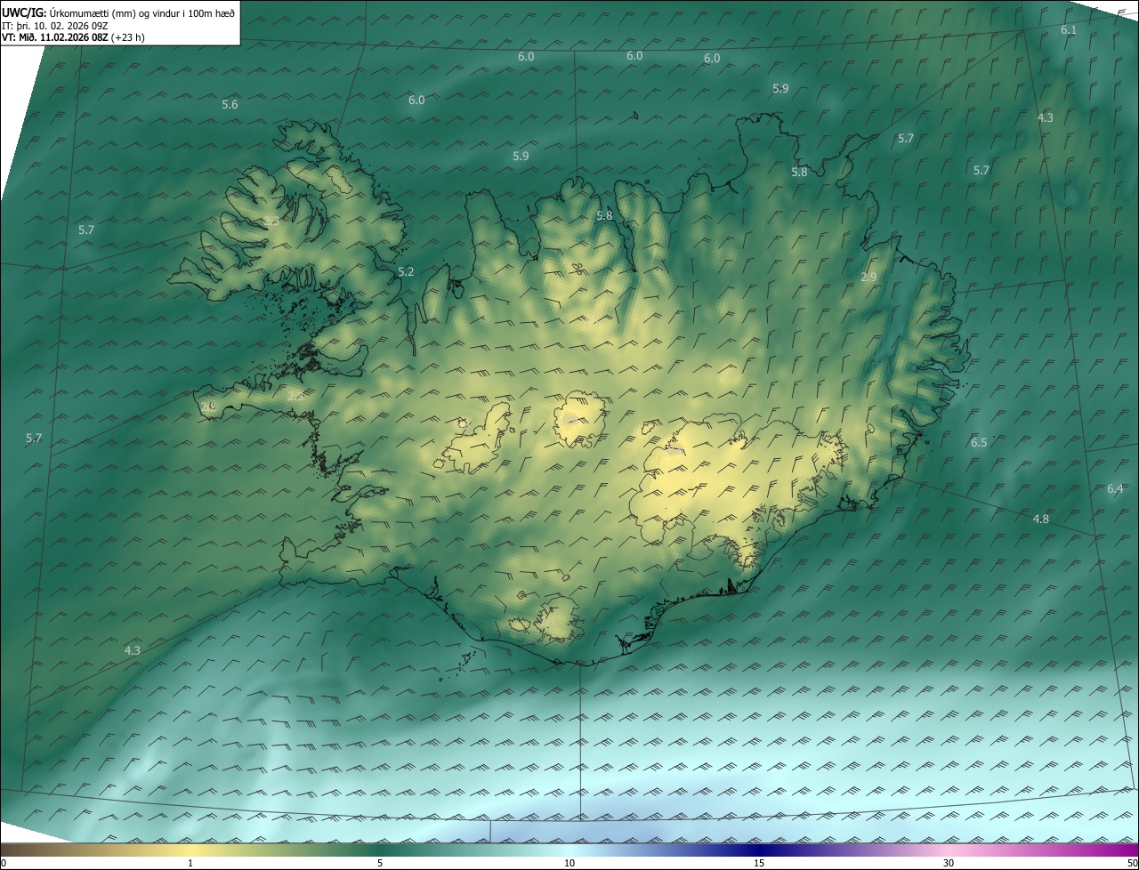Click the 5.6 value label on map
The image size is (1139, 870).
(x=230, y=105)
